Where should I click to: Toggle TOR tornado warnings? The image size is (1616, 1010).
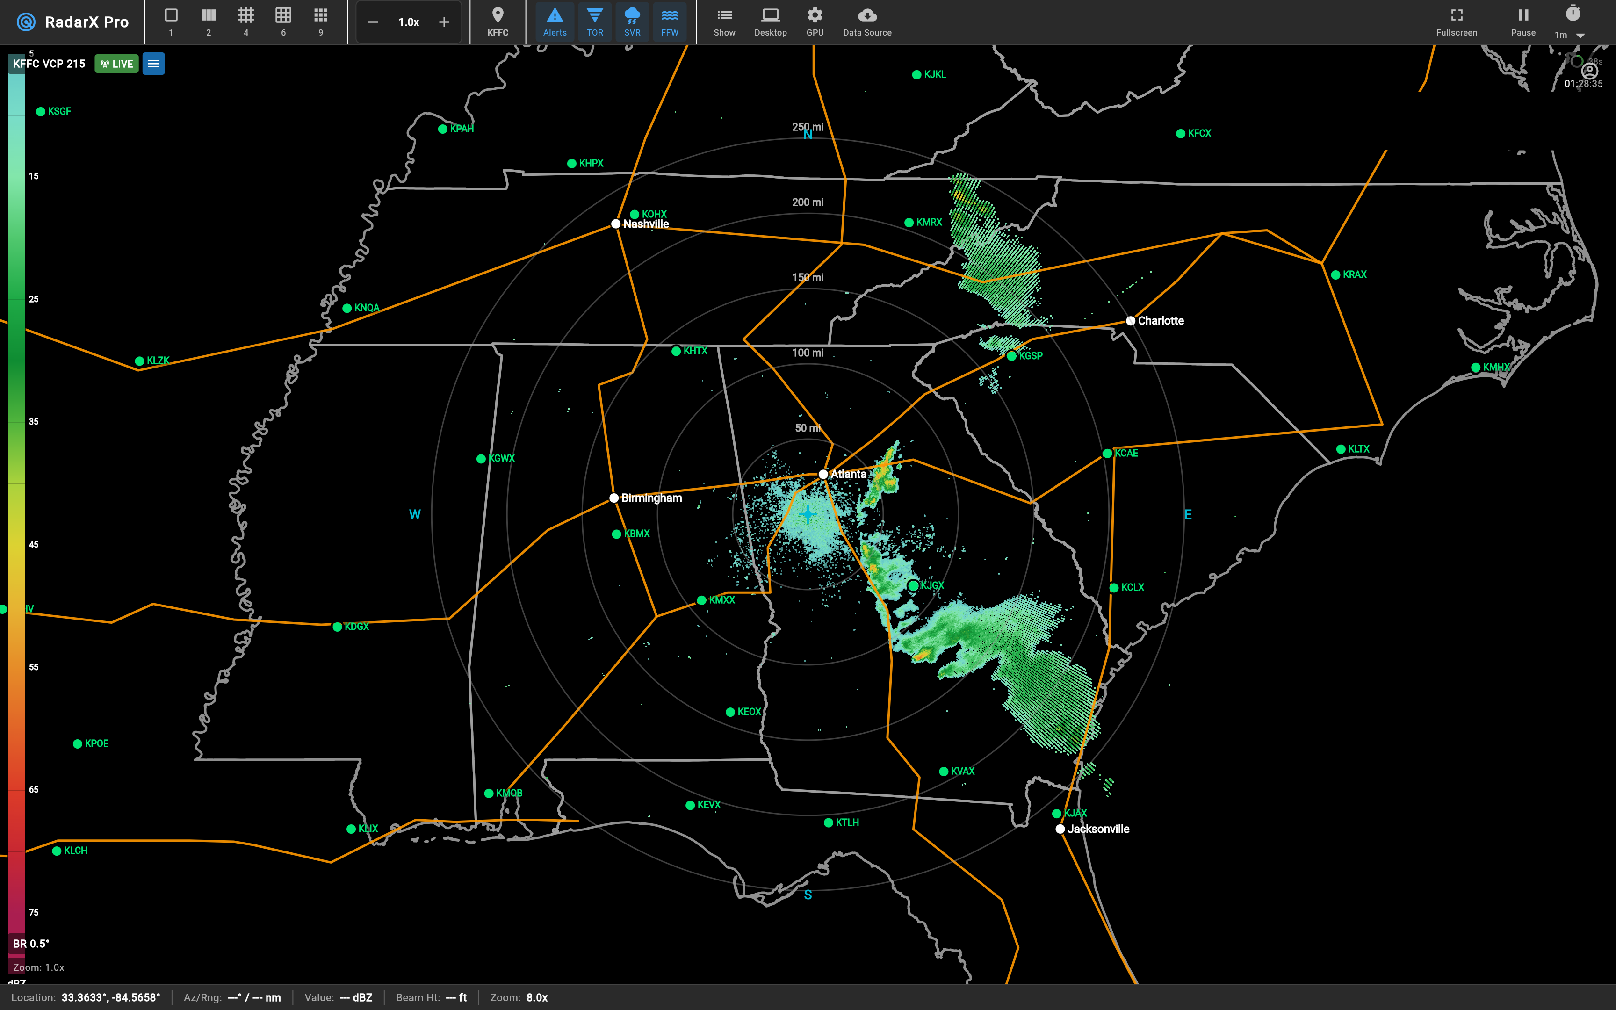594,22
